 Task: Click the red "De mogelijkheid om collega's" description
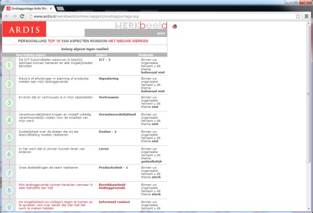[56, 205]
